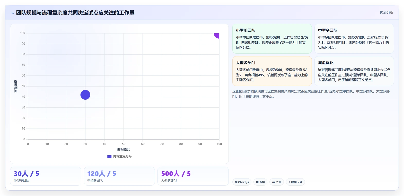Click the 进度 tag
The image size is (404, 196).
click(277, 182)
